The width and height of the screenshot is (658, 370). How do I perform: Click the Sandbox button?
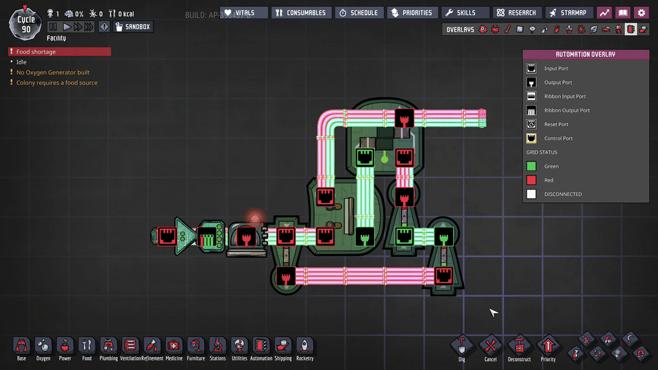point(133,27)
